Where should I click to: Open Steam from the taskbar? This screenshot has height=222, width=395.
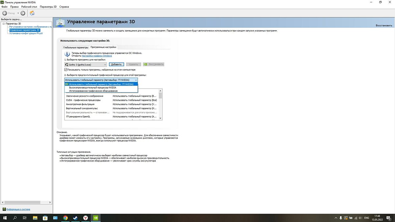click(x=75, y=218)
